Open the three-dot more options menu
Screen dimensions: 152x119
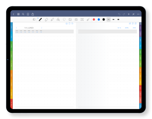coord(138,14)
